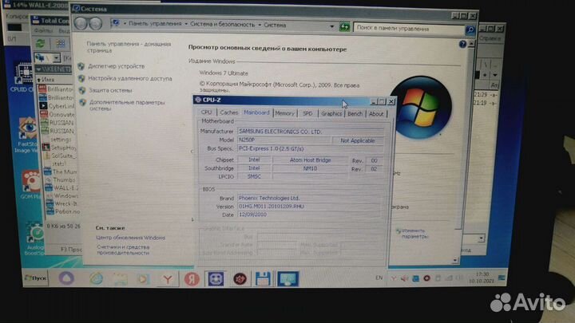Select the Mainboard tab in CPU-Z

256,112
